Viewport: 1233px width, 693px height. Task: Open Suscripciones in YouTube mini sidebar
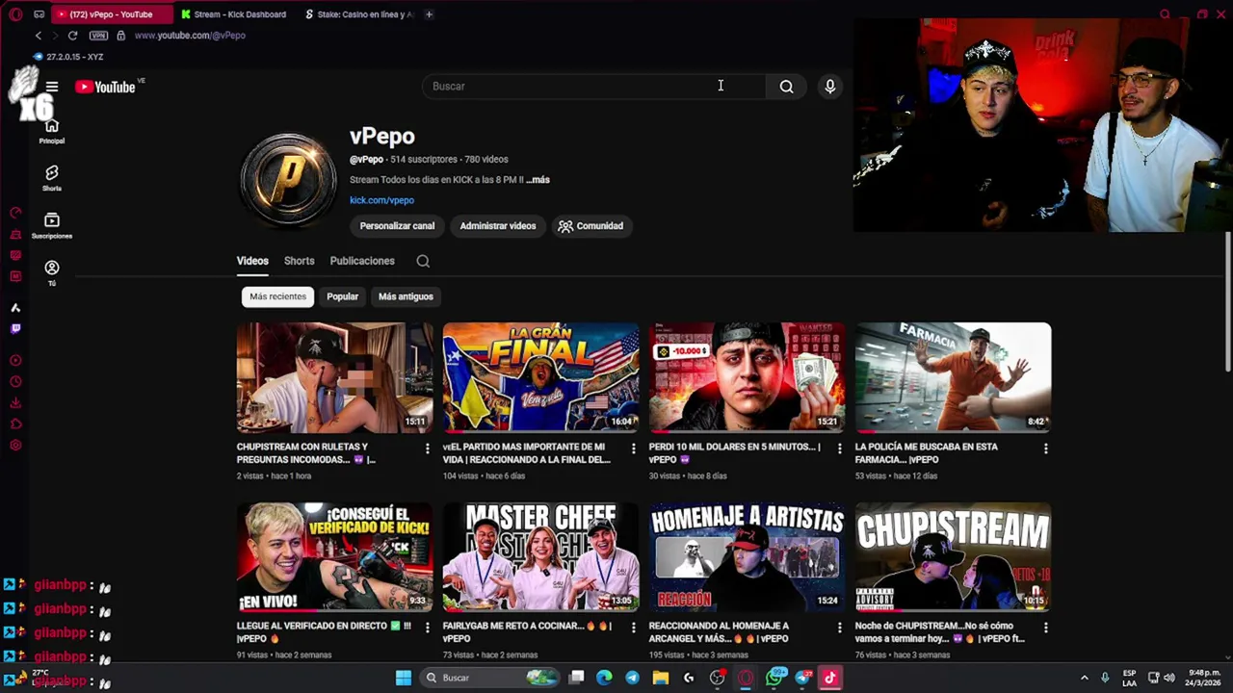click(x=52, y=225)
